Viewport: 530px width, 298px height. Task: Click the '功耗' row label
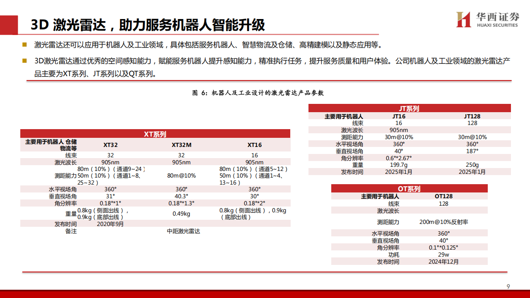[x=394, y=255]
